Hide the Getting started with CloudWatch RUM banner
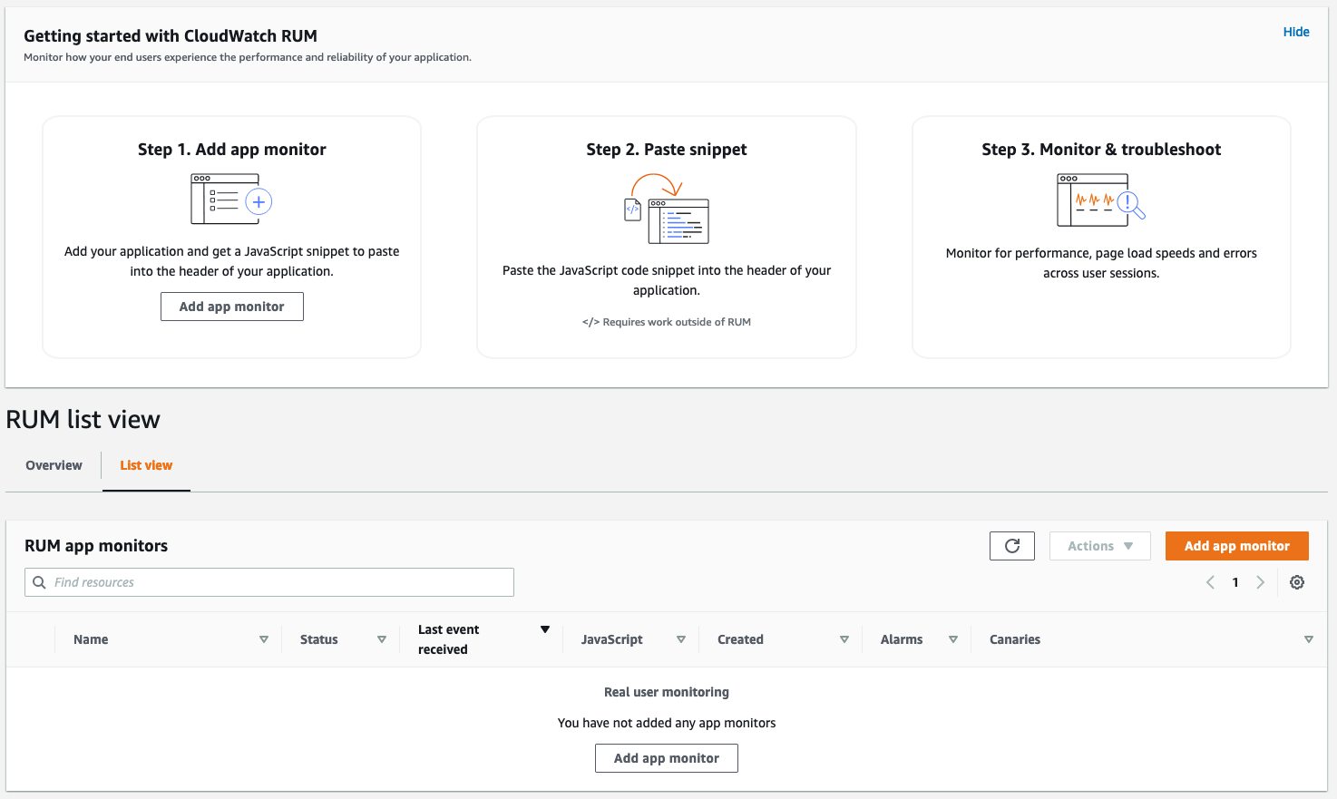Image resolution: width=1337 pixels, height=799 pixels. point(1295,32)
